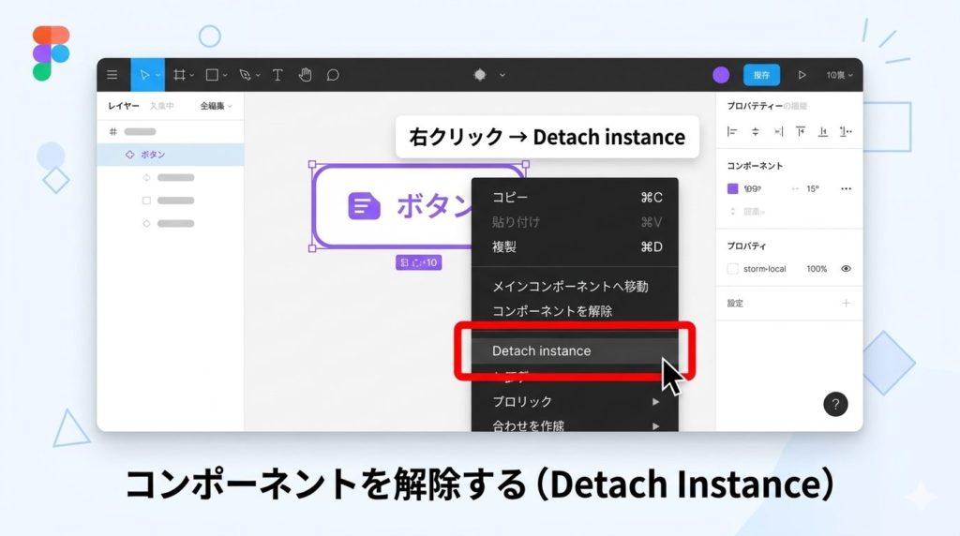
Task: Select the ボタン layer in layers panel
Action: pyautogui.click(x=153, y=155)
